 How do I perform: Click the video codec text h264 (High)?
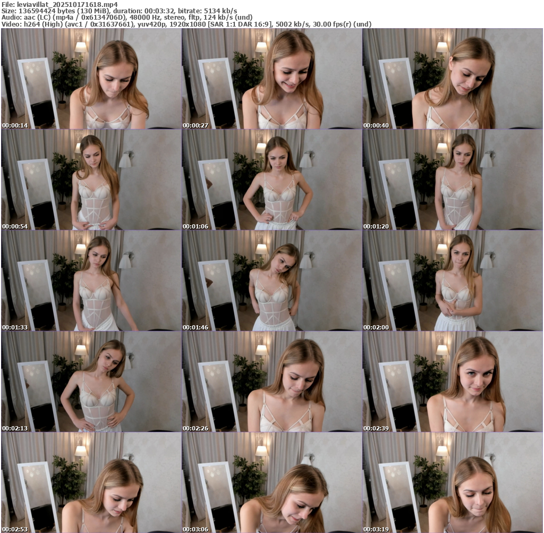(44, 24)
